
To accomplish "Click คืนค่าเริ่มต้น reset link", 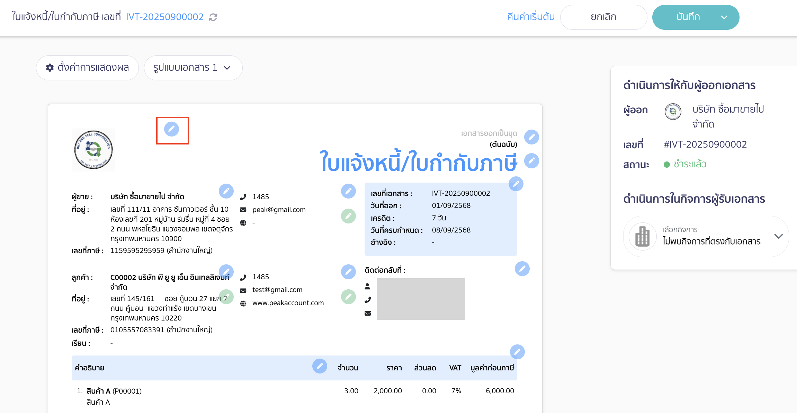I will click(x=530, y=17).
